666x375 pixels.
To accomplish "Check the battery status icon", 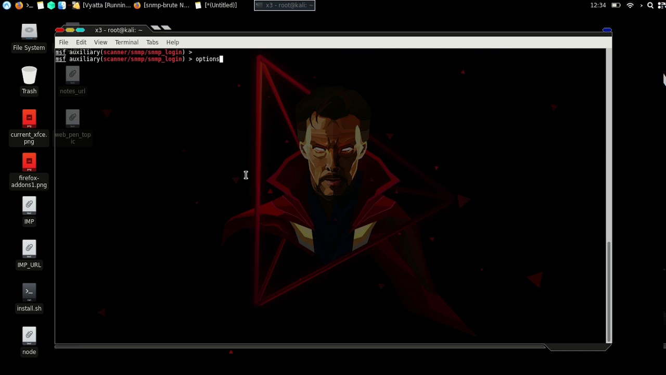I will point(616,5).
